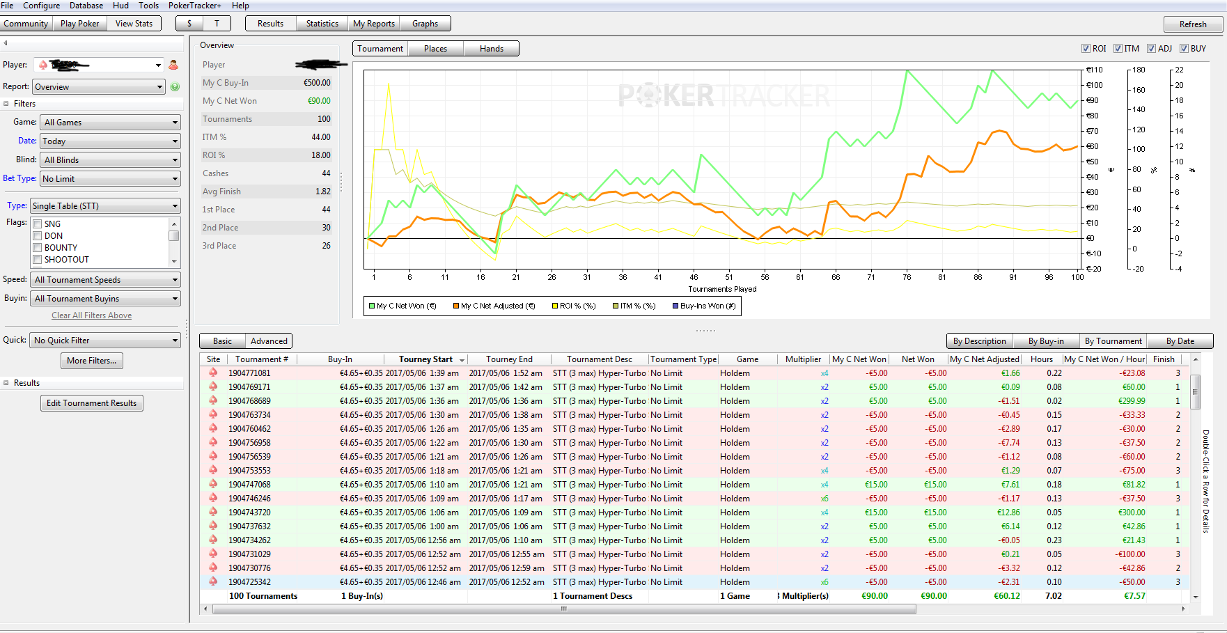Click site icon for tournament 1904760462
1227x633 pixels.
point(213,428)
